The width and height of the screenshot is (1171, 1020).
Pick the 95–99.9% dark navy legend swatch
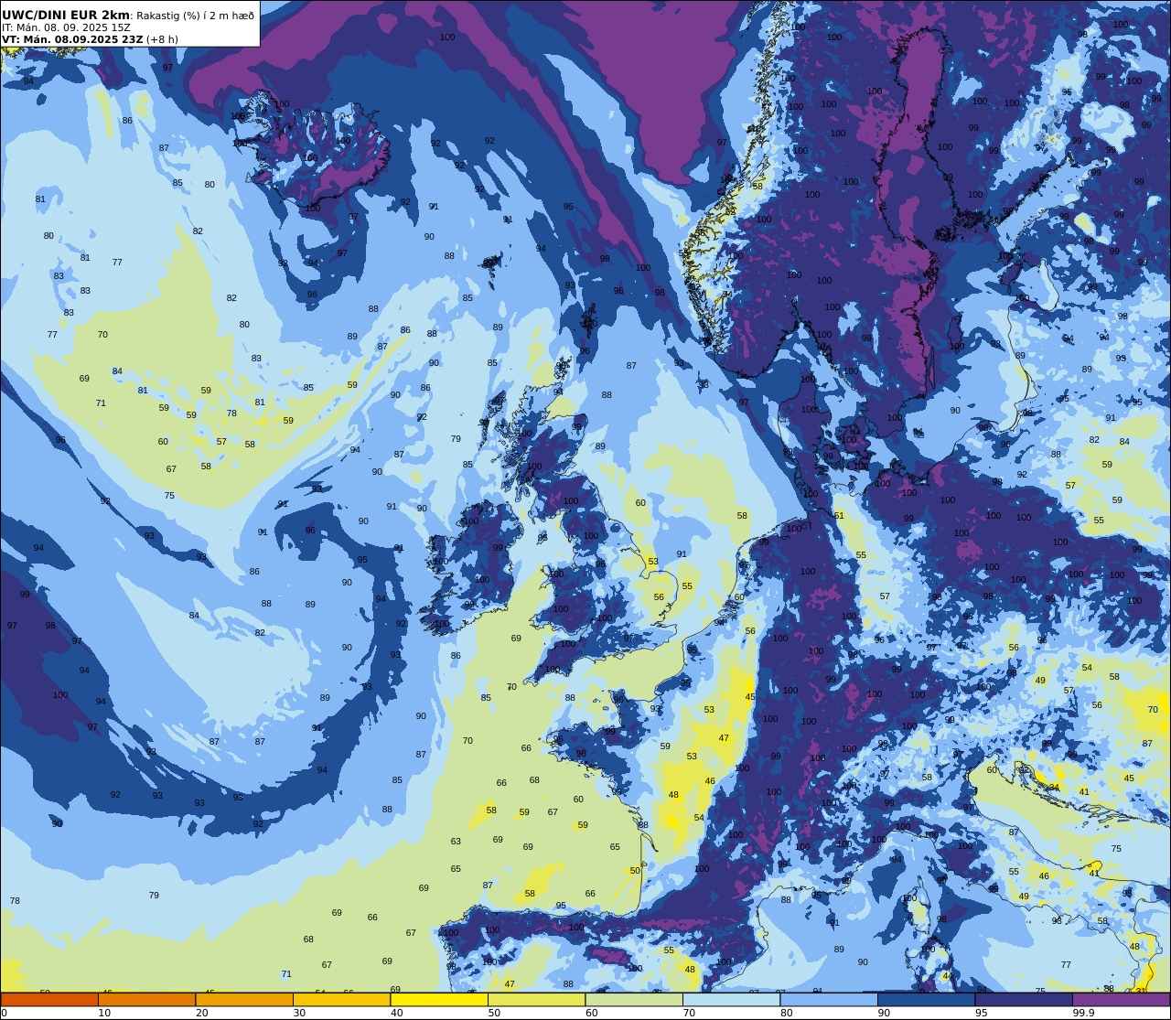(1024, 999)
